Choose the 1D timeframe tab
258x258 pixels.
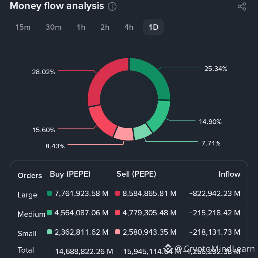(153, 27)
